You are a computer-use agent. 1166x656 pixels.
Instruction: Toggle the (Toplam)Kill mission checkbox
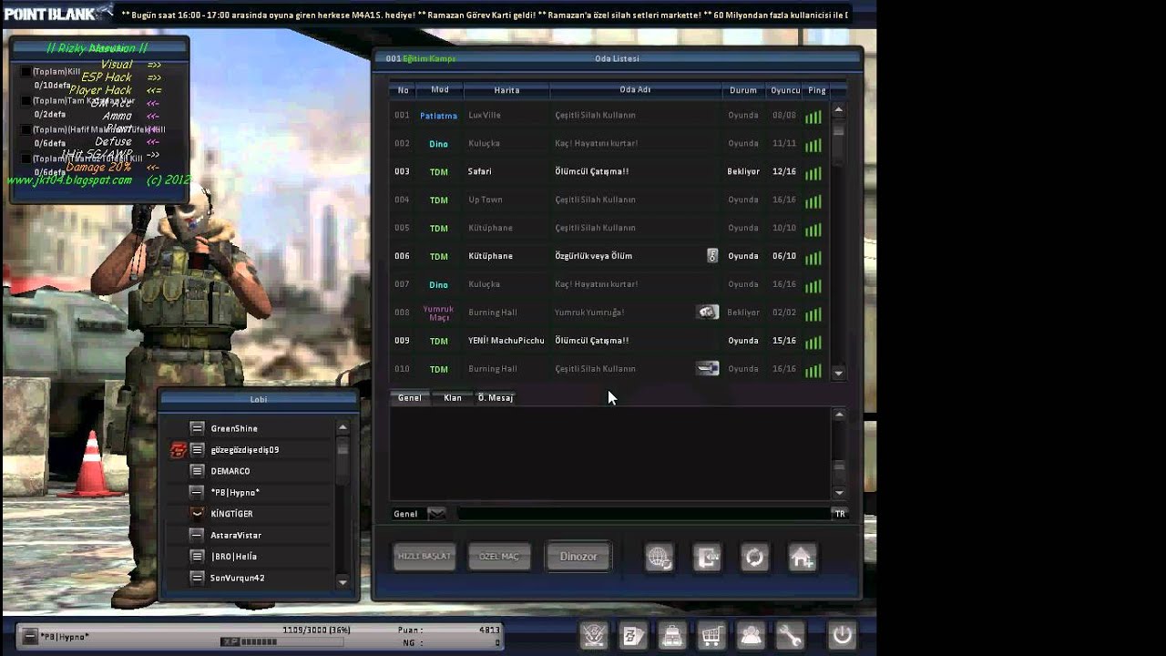click(x=26, y=72)
